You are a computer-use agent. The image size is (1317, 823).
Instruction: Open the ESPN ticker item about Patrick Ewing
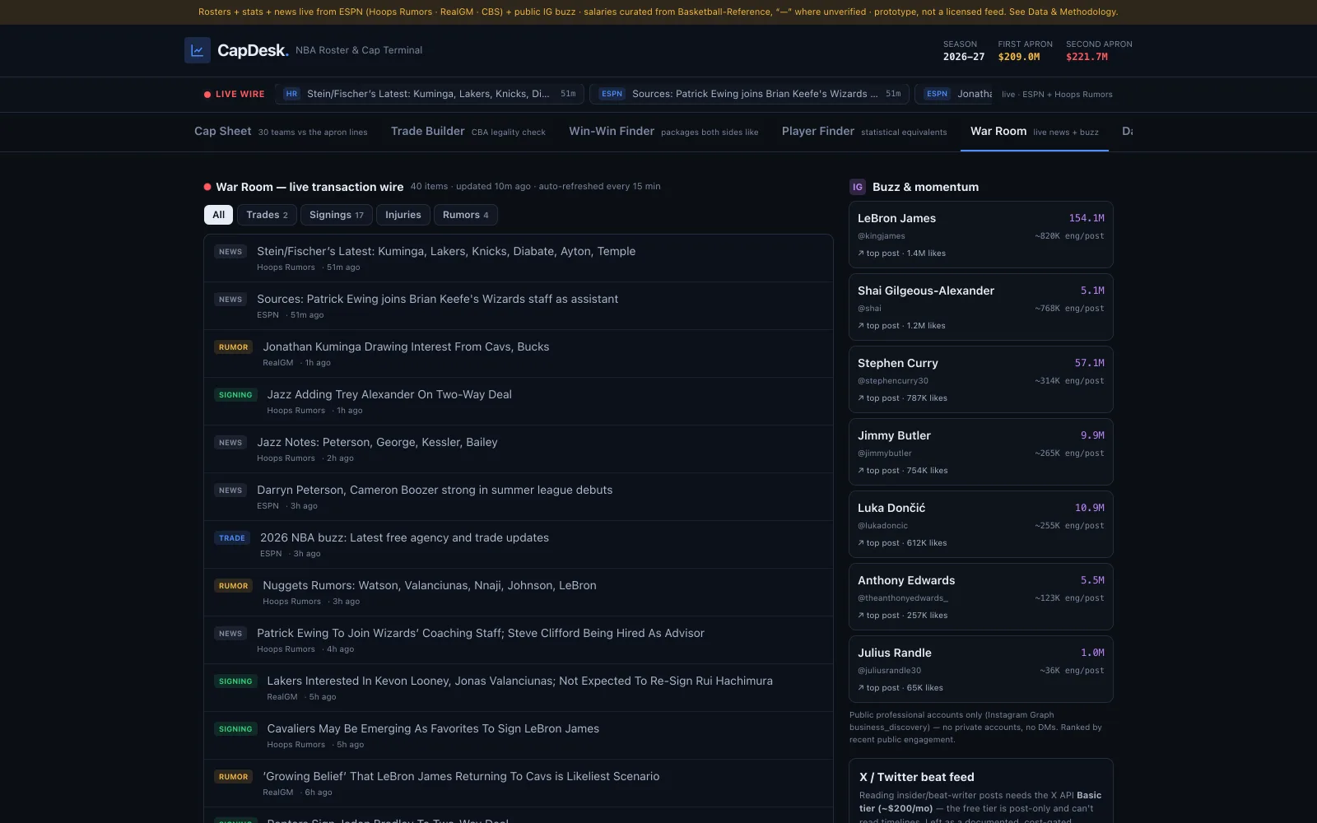[751, 94]
